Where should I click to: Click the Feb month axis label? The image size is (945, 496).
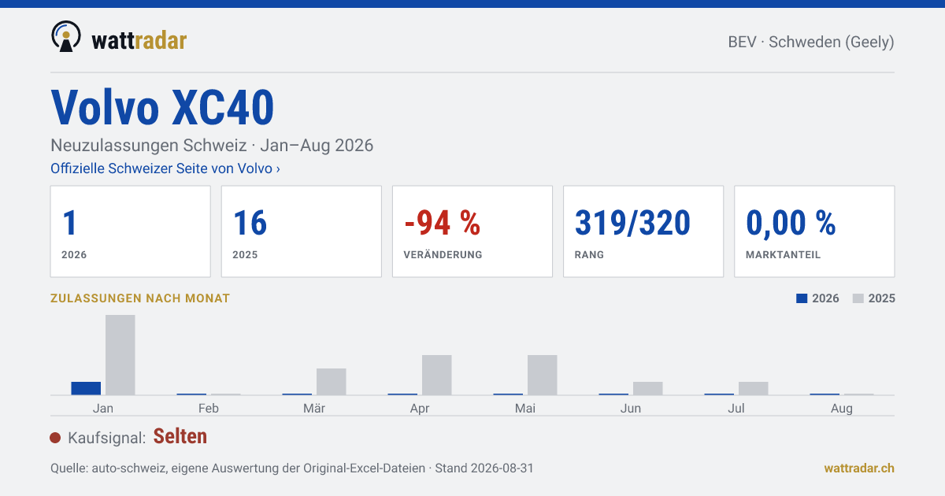[x=209, y=408]
